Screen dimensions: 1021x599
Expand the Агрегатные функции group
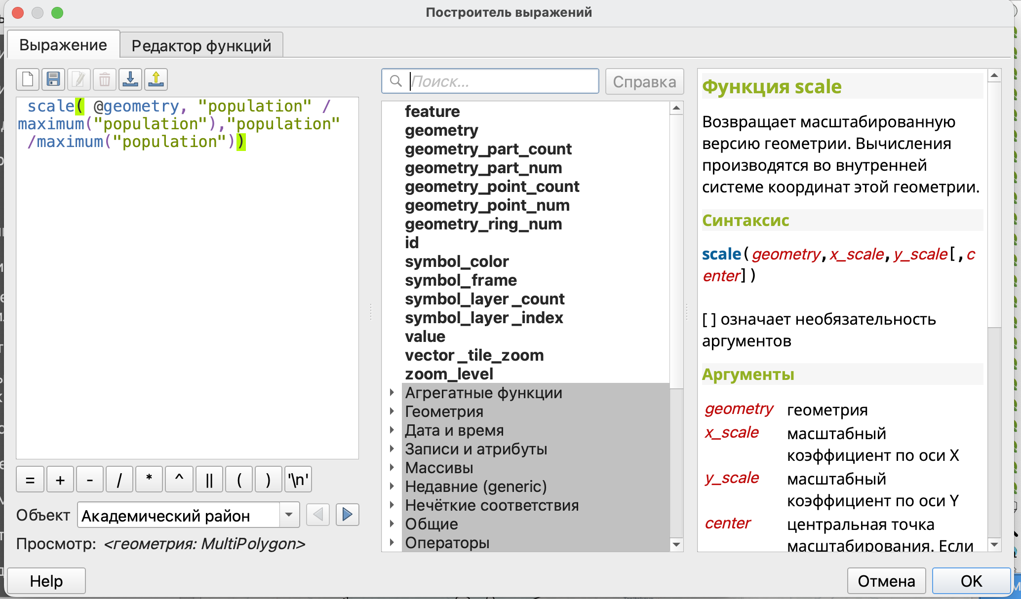pyautogui.click(x=392, y=393)
